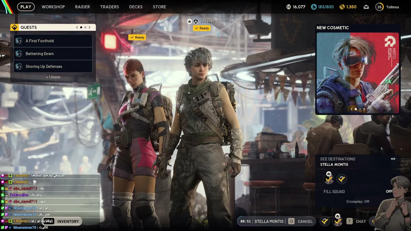
Task: Click the Ready badge under player who
Action: 137,37
